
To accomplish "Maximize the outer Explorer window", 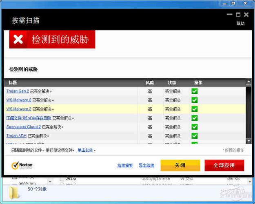I will 233,3.
